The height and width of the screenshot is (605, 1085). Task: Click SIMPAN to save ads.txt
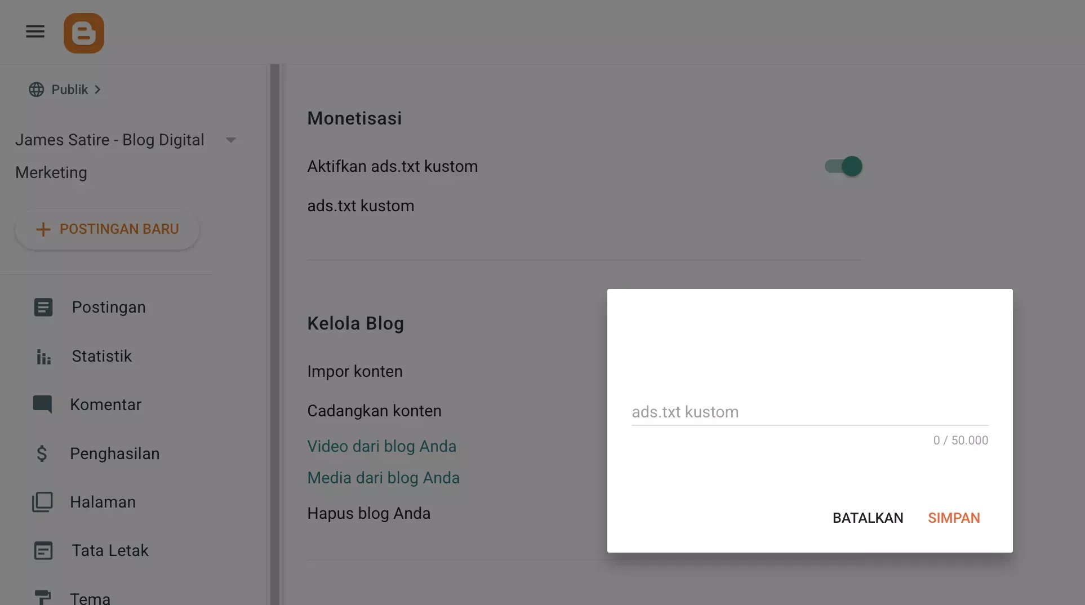954,518
